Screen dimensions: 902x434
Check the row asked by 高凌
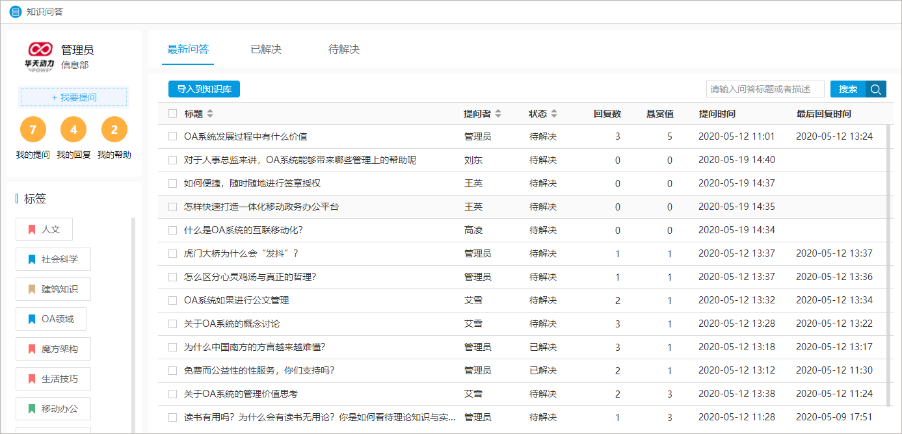point(172,230)
